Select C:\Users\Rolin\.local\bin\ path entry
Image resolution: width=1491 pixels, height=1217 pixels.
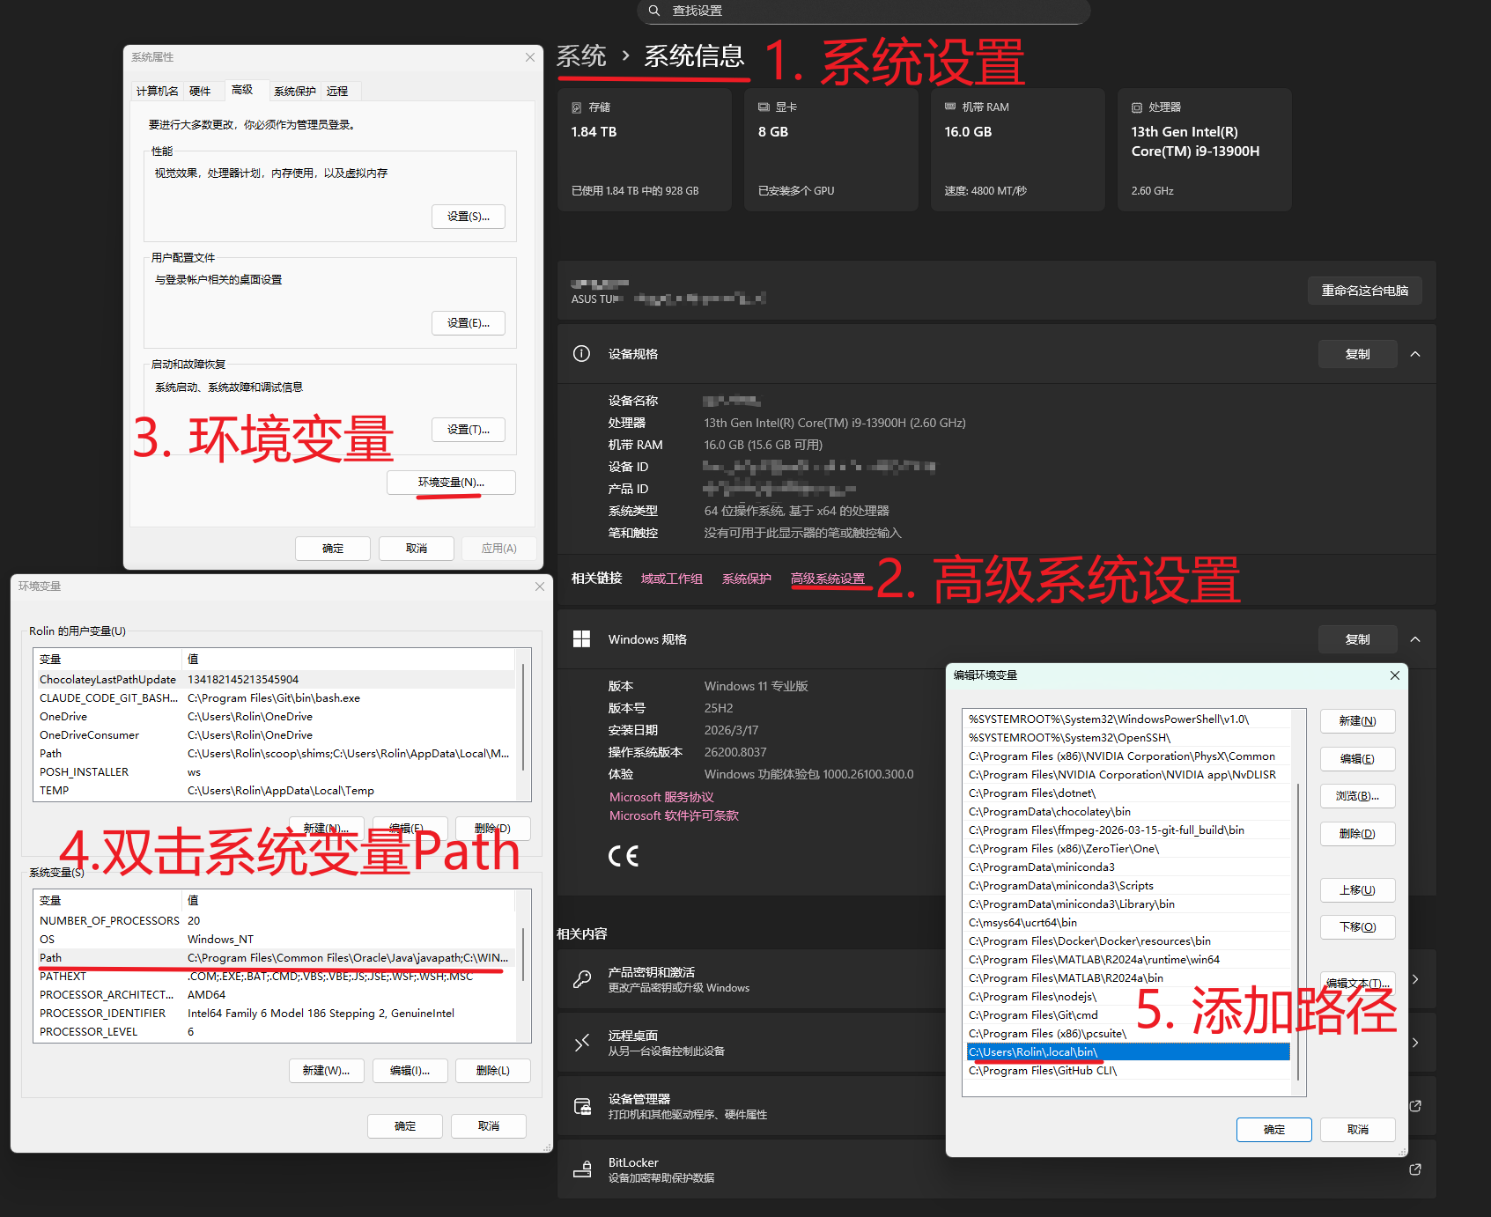pyautogui.click(x=1128, y=1052)
